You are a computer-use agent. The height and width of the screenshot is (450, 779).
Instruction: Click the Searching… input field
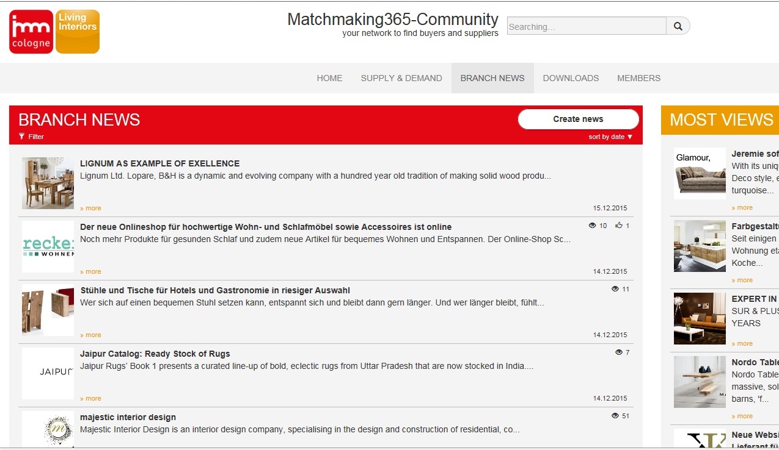coord(587,26)
